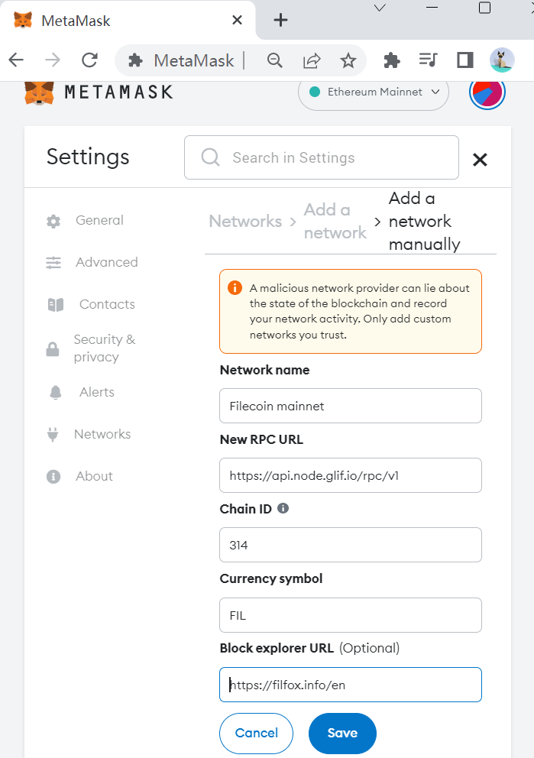Open the browser Extensions puzzle icon
This screenshot has width=534, height=758.
click(x=391, y=60)
